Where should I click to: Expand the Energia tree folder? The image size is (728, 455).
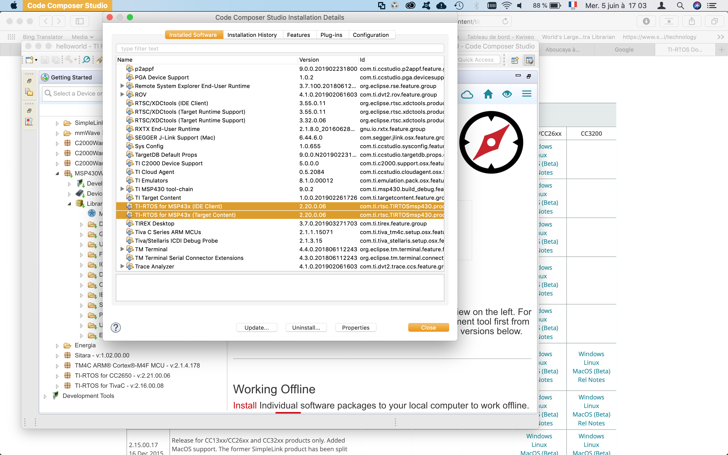[57, 346]
